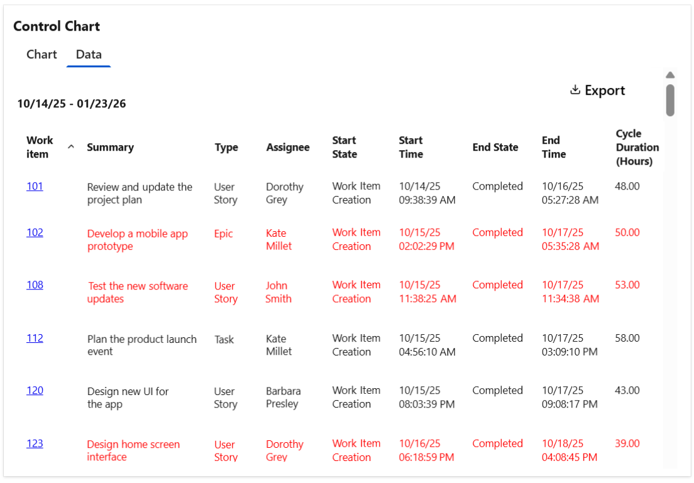
Task: Sort by the Assignee column header
Action: click(287, 147)
